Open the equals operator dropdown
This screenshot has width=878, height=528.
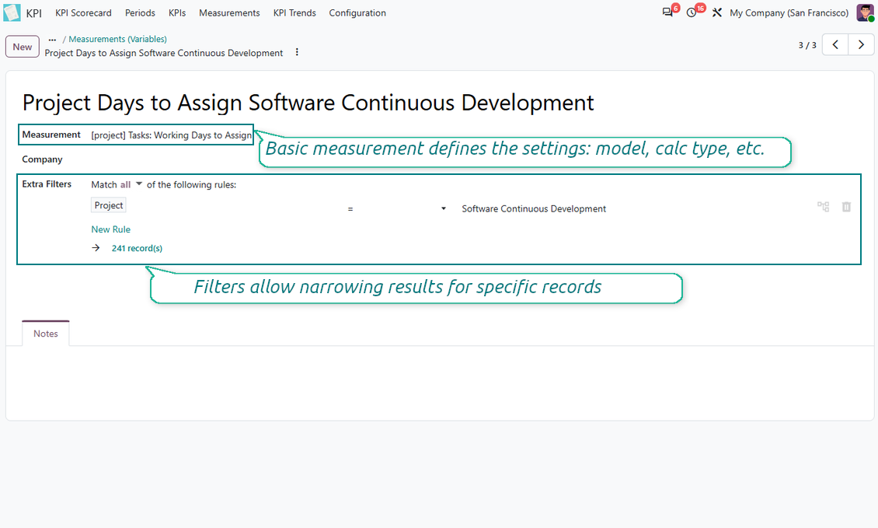pyautogui.click(x=396, y=208)
